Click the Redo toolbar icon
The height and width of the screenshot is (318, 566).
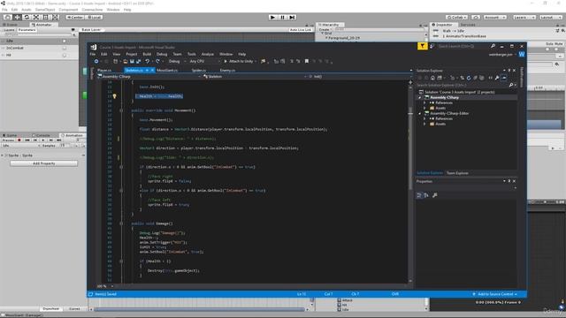[x=157, y=62]
